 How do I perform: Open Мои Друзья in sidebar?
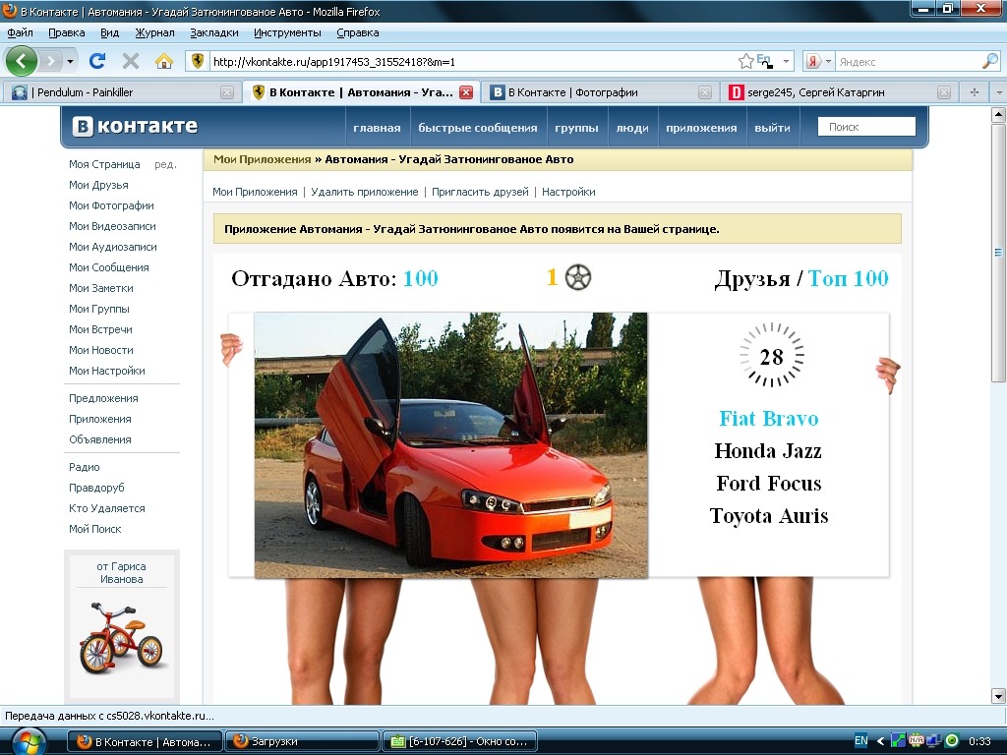(98, 185)
